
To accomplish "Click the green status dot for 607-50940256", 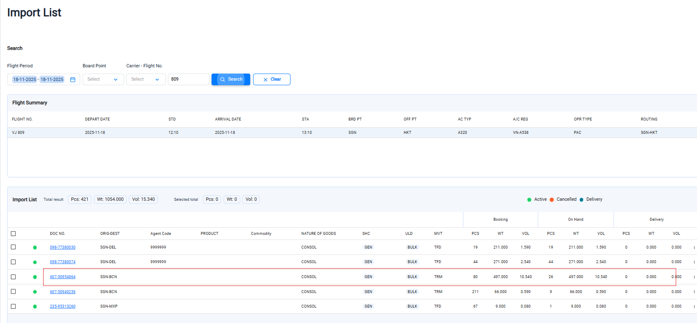I will tap(35, 292).
